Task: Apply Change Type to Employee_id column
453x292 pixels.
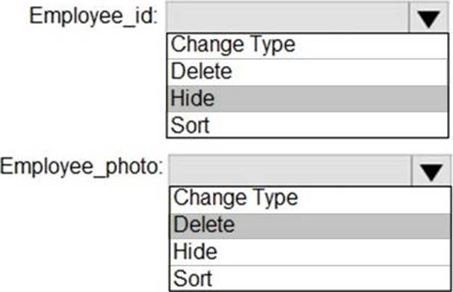Action: click(308, 46)
